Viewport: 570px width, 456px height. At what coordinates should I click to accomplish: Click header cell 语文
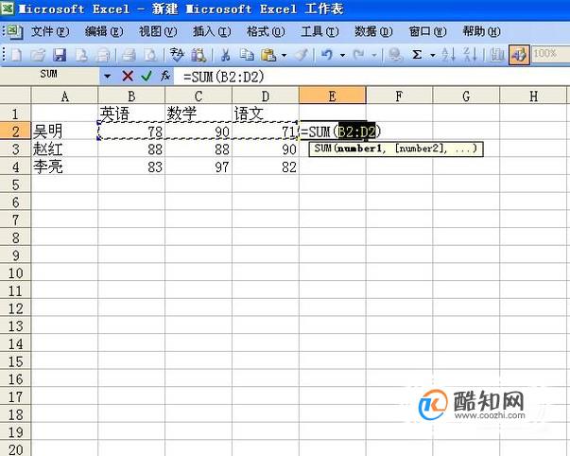point(266,114)
